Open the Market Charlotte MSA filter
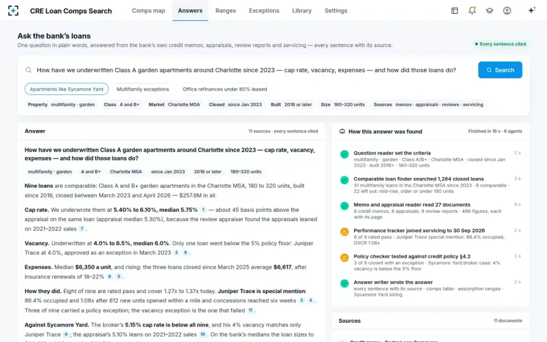The width and height of the screenshot is (547, 342). click(x=174, y=104)
